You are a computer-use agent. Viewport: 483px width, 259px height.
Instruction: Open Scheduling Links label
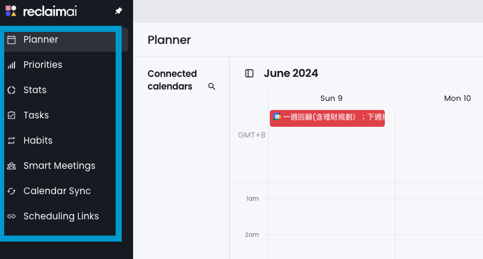pyautogui.click(x=61, y=216)
